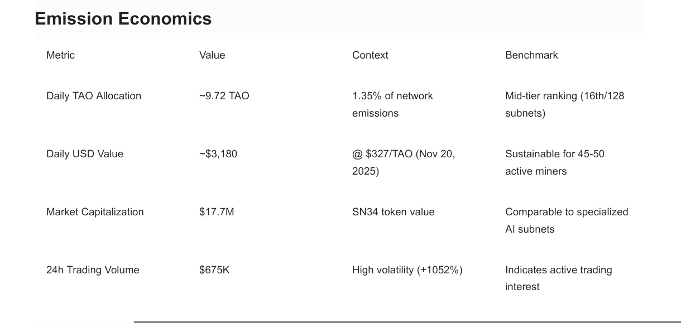Viewport: 681px width, 323px height.
Task: Click the ~9.72 TAO value
Action: 224,96
